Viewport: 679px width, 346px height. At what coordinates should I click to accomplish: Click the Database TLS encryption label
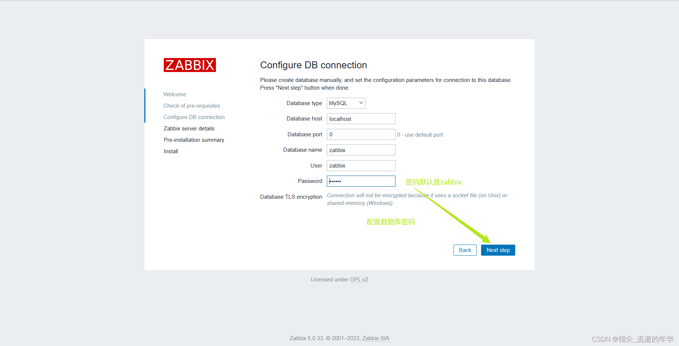point(291,197)
